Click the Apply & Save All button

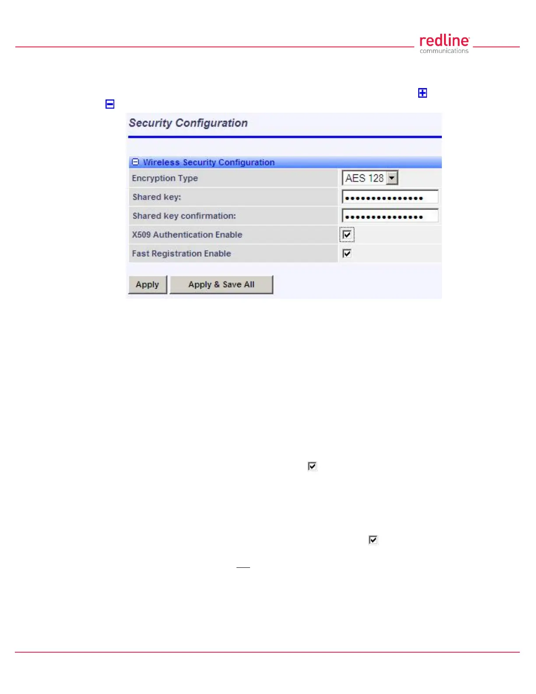[x=222, y=285]
